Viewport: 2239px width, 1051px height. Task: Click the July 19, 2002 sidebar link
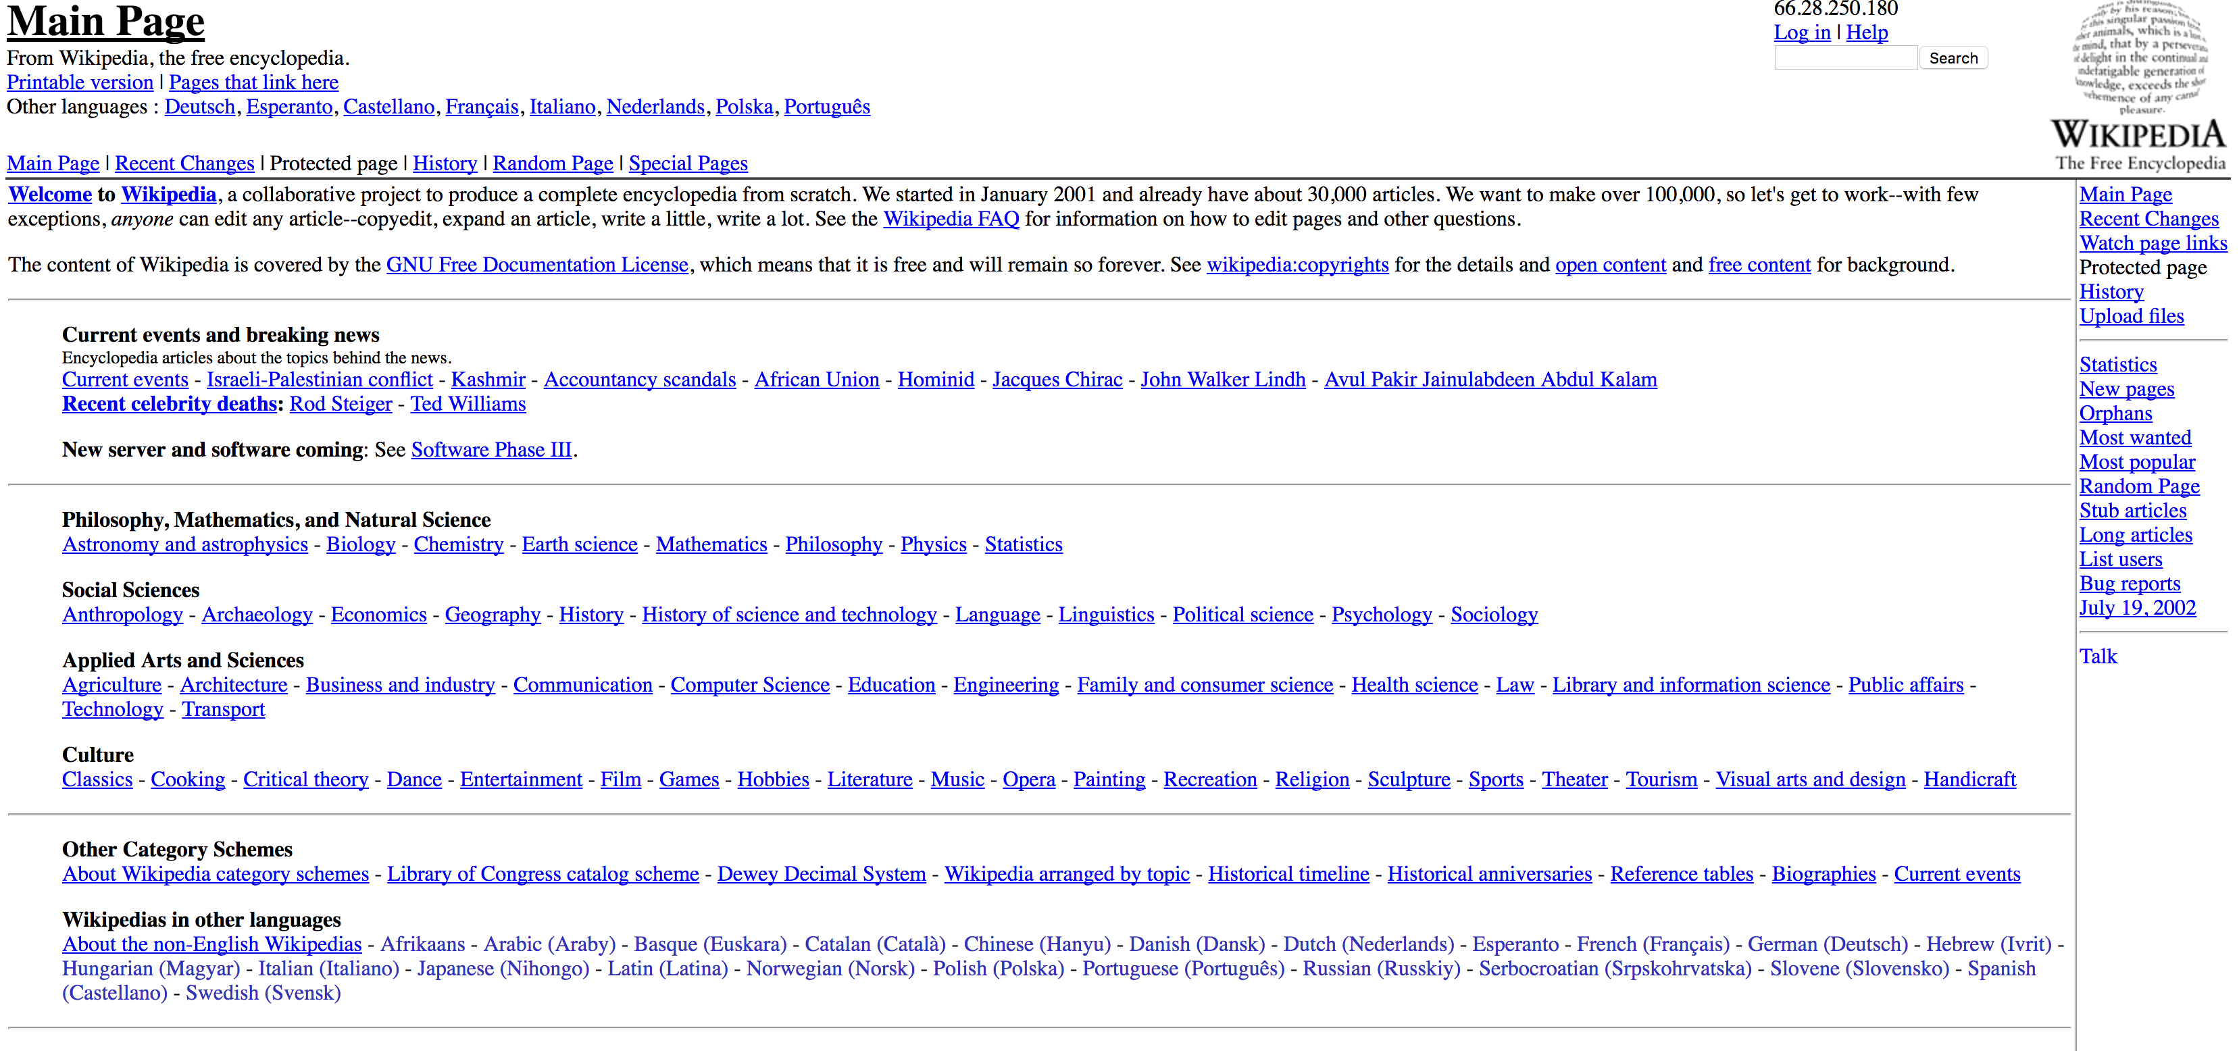click(x=2137, y=609)
